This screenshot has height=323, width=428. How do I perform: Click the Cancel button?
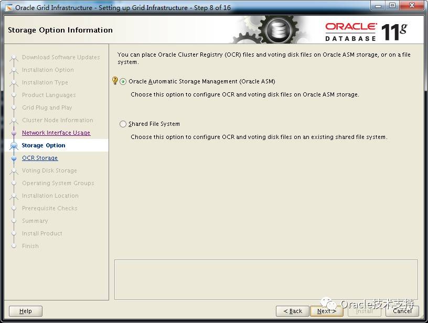click(x=402, y=311)
